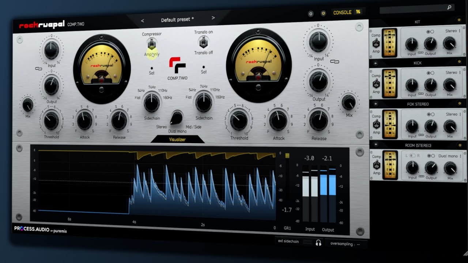Toggle the ROOM (STEREO) channel power button
Image resolution: width=468 pixels, height=263 pixels.
coord(459,145)
